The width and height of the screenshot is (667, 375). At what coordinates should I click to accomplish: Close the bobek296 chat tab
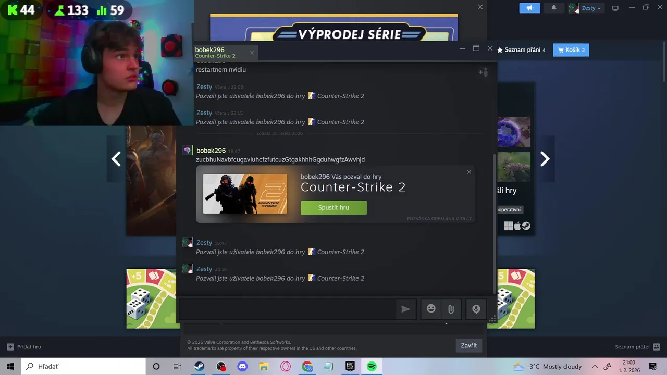[252, 53]
